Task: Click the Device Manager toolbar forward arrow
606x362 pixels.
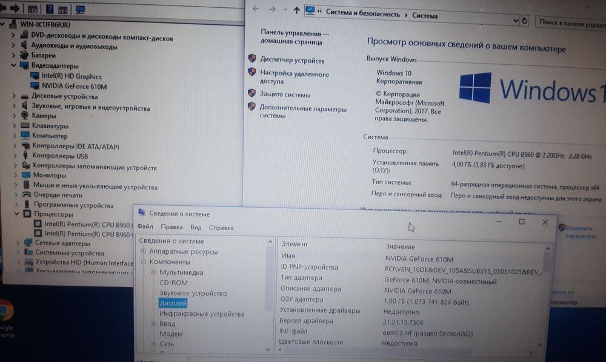Action: (15, 8)
